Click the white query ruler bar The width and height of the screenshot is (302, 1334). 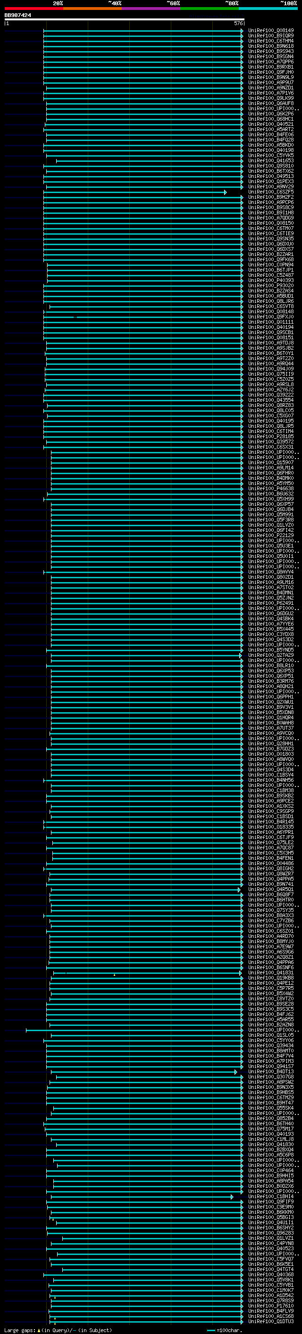[x=125, y=19]
